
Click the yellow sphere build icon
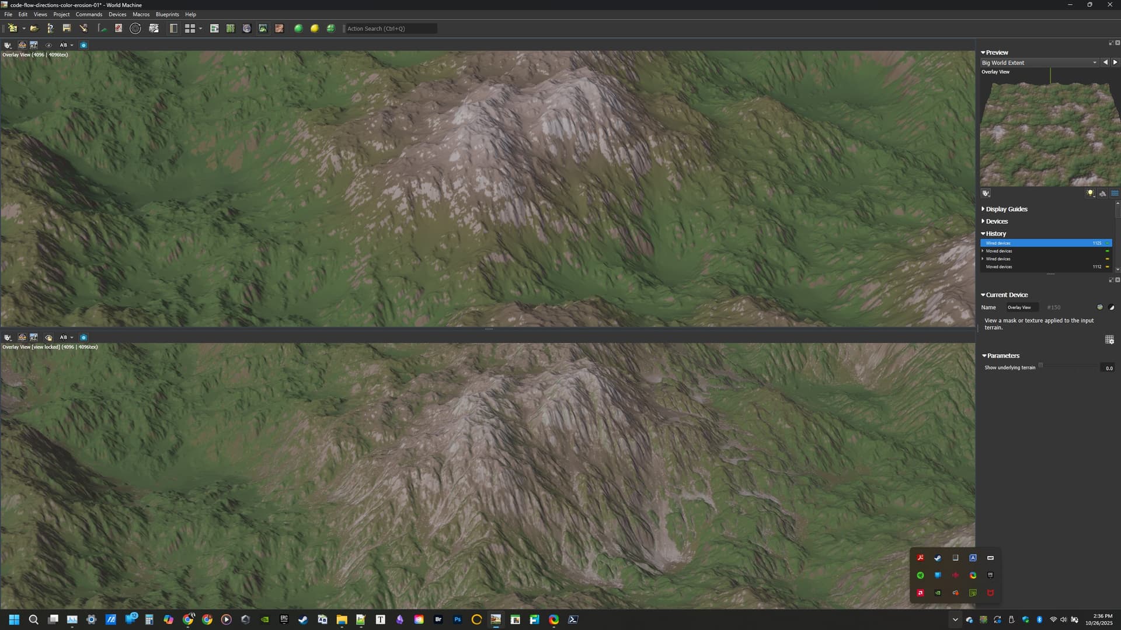click(315, 29)
